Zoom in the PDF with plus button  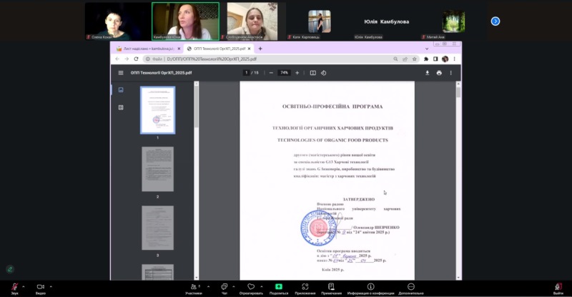297,72
